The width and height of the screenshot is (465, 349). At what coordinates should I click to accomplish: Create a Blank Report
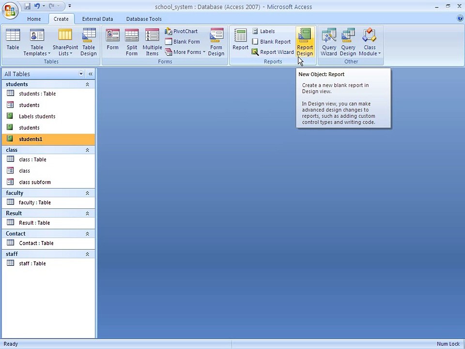271,42
